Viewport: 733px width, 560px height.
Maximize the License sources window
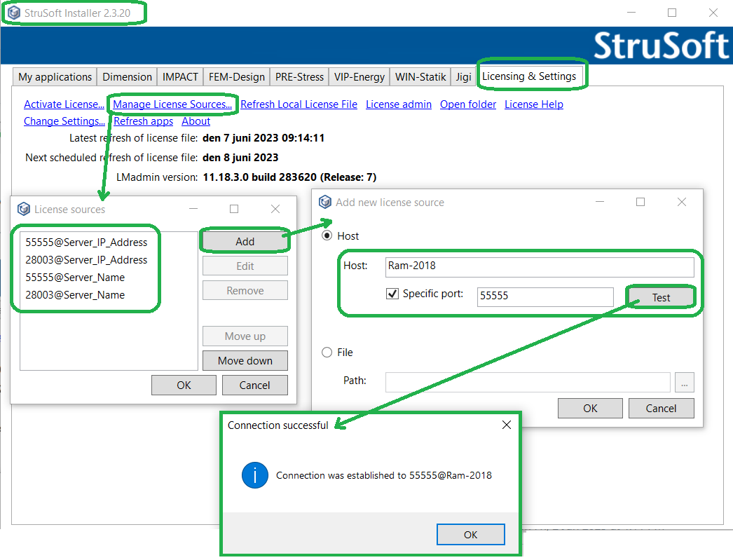point(234,209)
